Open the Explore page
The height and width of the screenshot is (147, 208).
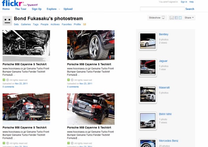(x=51, y=9)
